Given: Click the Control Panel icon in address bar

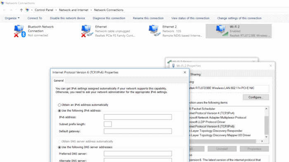Looking at the screenshot, I should (27, 10).
